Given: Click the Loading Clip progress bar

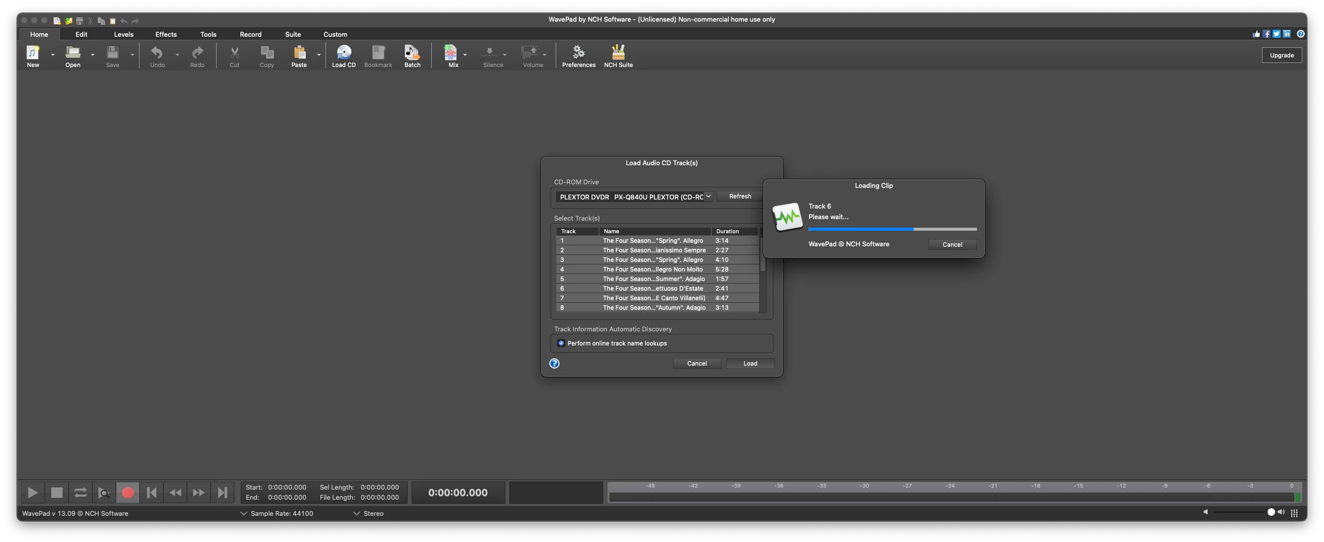Looking at the screenshot, I should pyautogui.click(x=892, y=229).
